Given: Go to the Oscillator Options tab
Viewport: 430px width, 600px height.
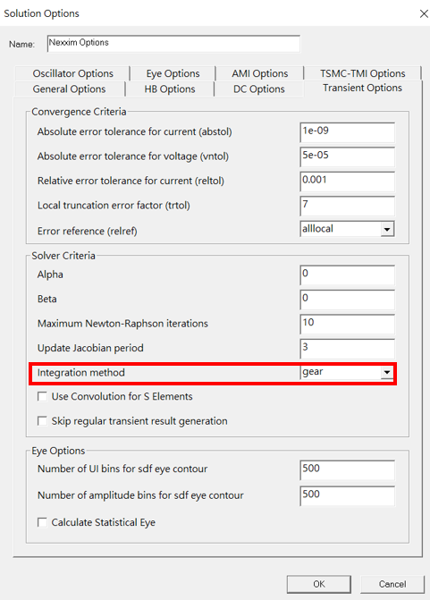Looking at the screenshot, I should [72, 73].
